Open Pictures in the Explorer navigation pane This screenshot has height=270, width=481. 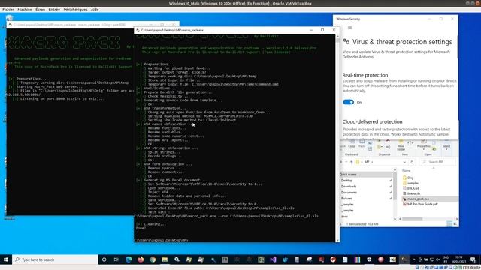[346, 199]
